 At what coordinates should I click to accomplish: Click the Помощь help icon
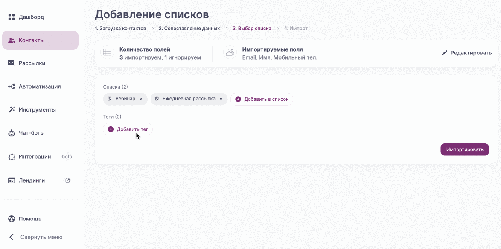(x=11, y=219)
